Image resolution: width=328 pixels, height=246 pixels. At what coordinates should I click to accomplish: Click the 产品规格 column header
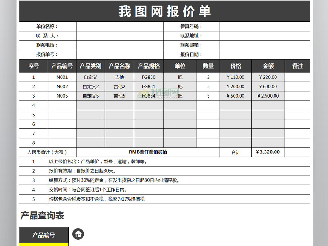[x=149, y=66]
